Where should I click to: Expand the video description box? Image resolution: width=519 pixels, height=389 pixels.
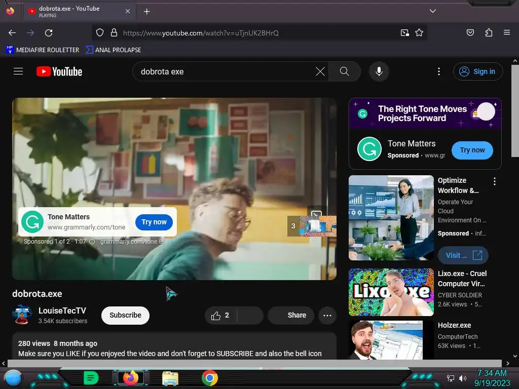(x=174, y=346)
